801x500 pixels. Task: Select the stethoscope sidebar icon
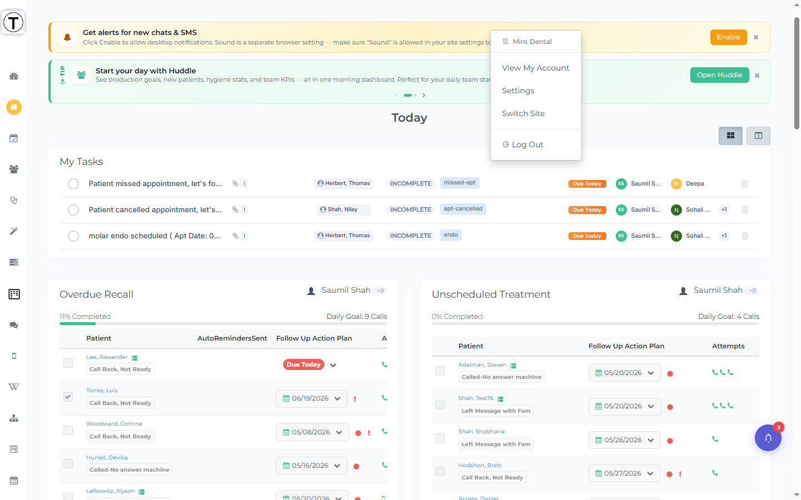pyautogui.click(x=14, y=201)
